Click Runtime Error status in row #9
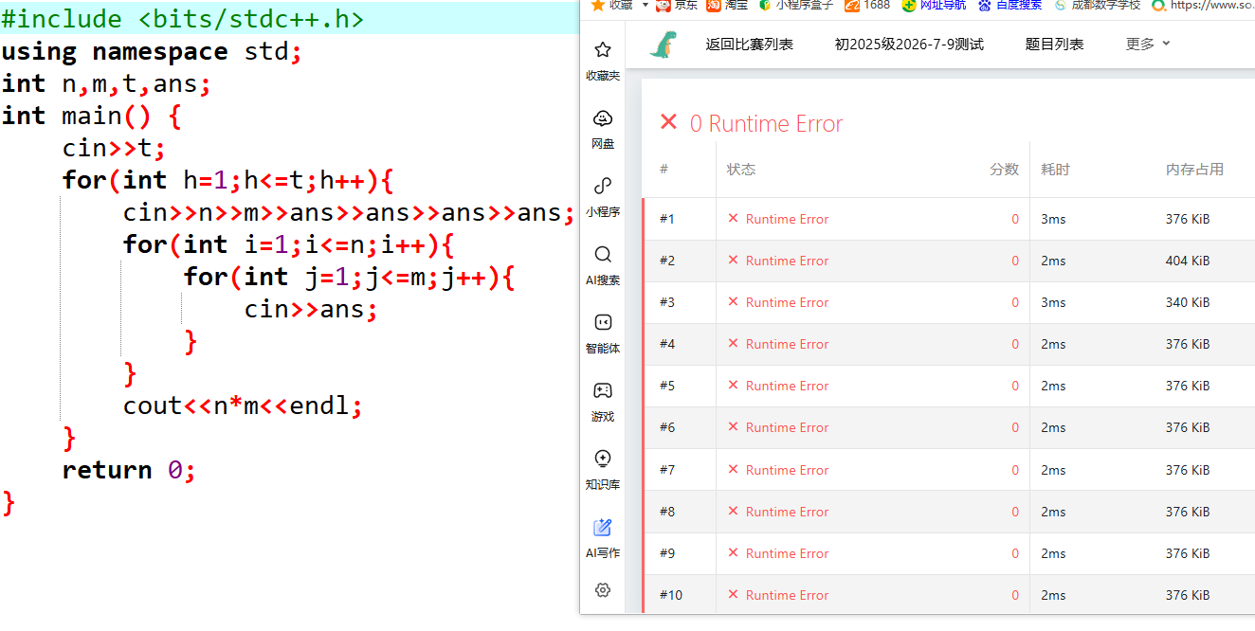Viewport: 1255px width, 631px height. tap(787, 553)
